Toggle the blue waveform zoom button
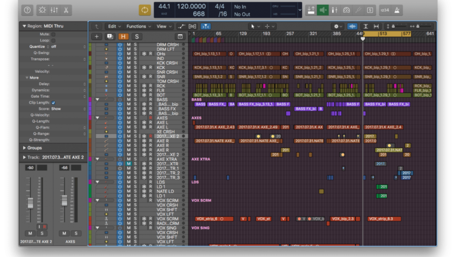 [x=353, y=27]
